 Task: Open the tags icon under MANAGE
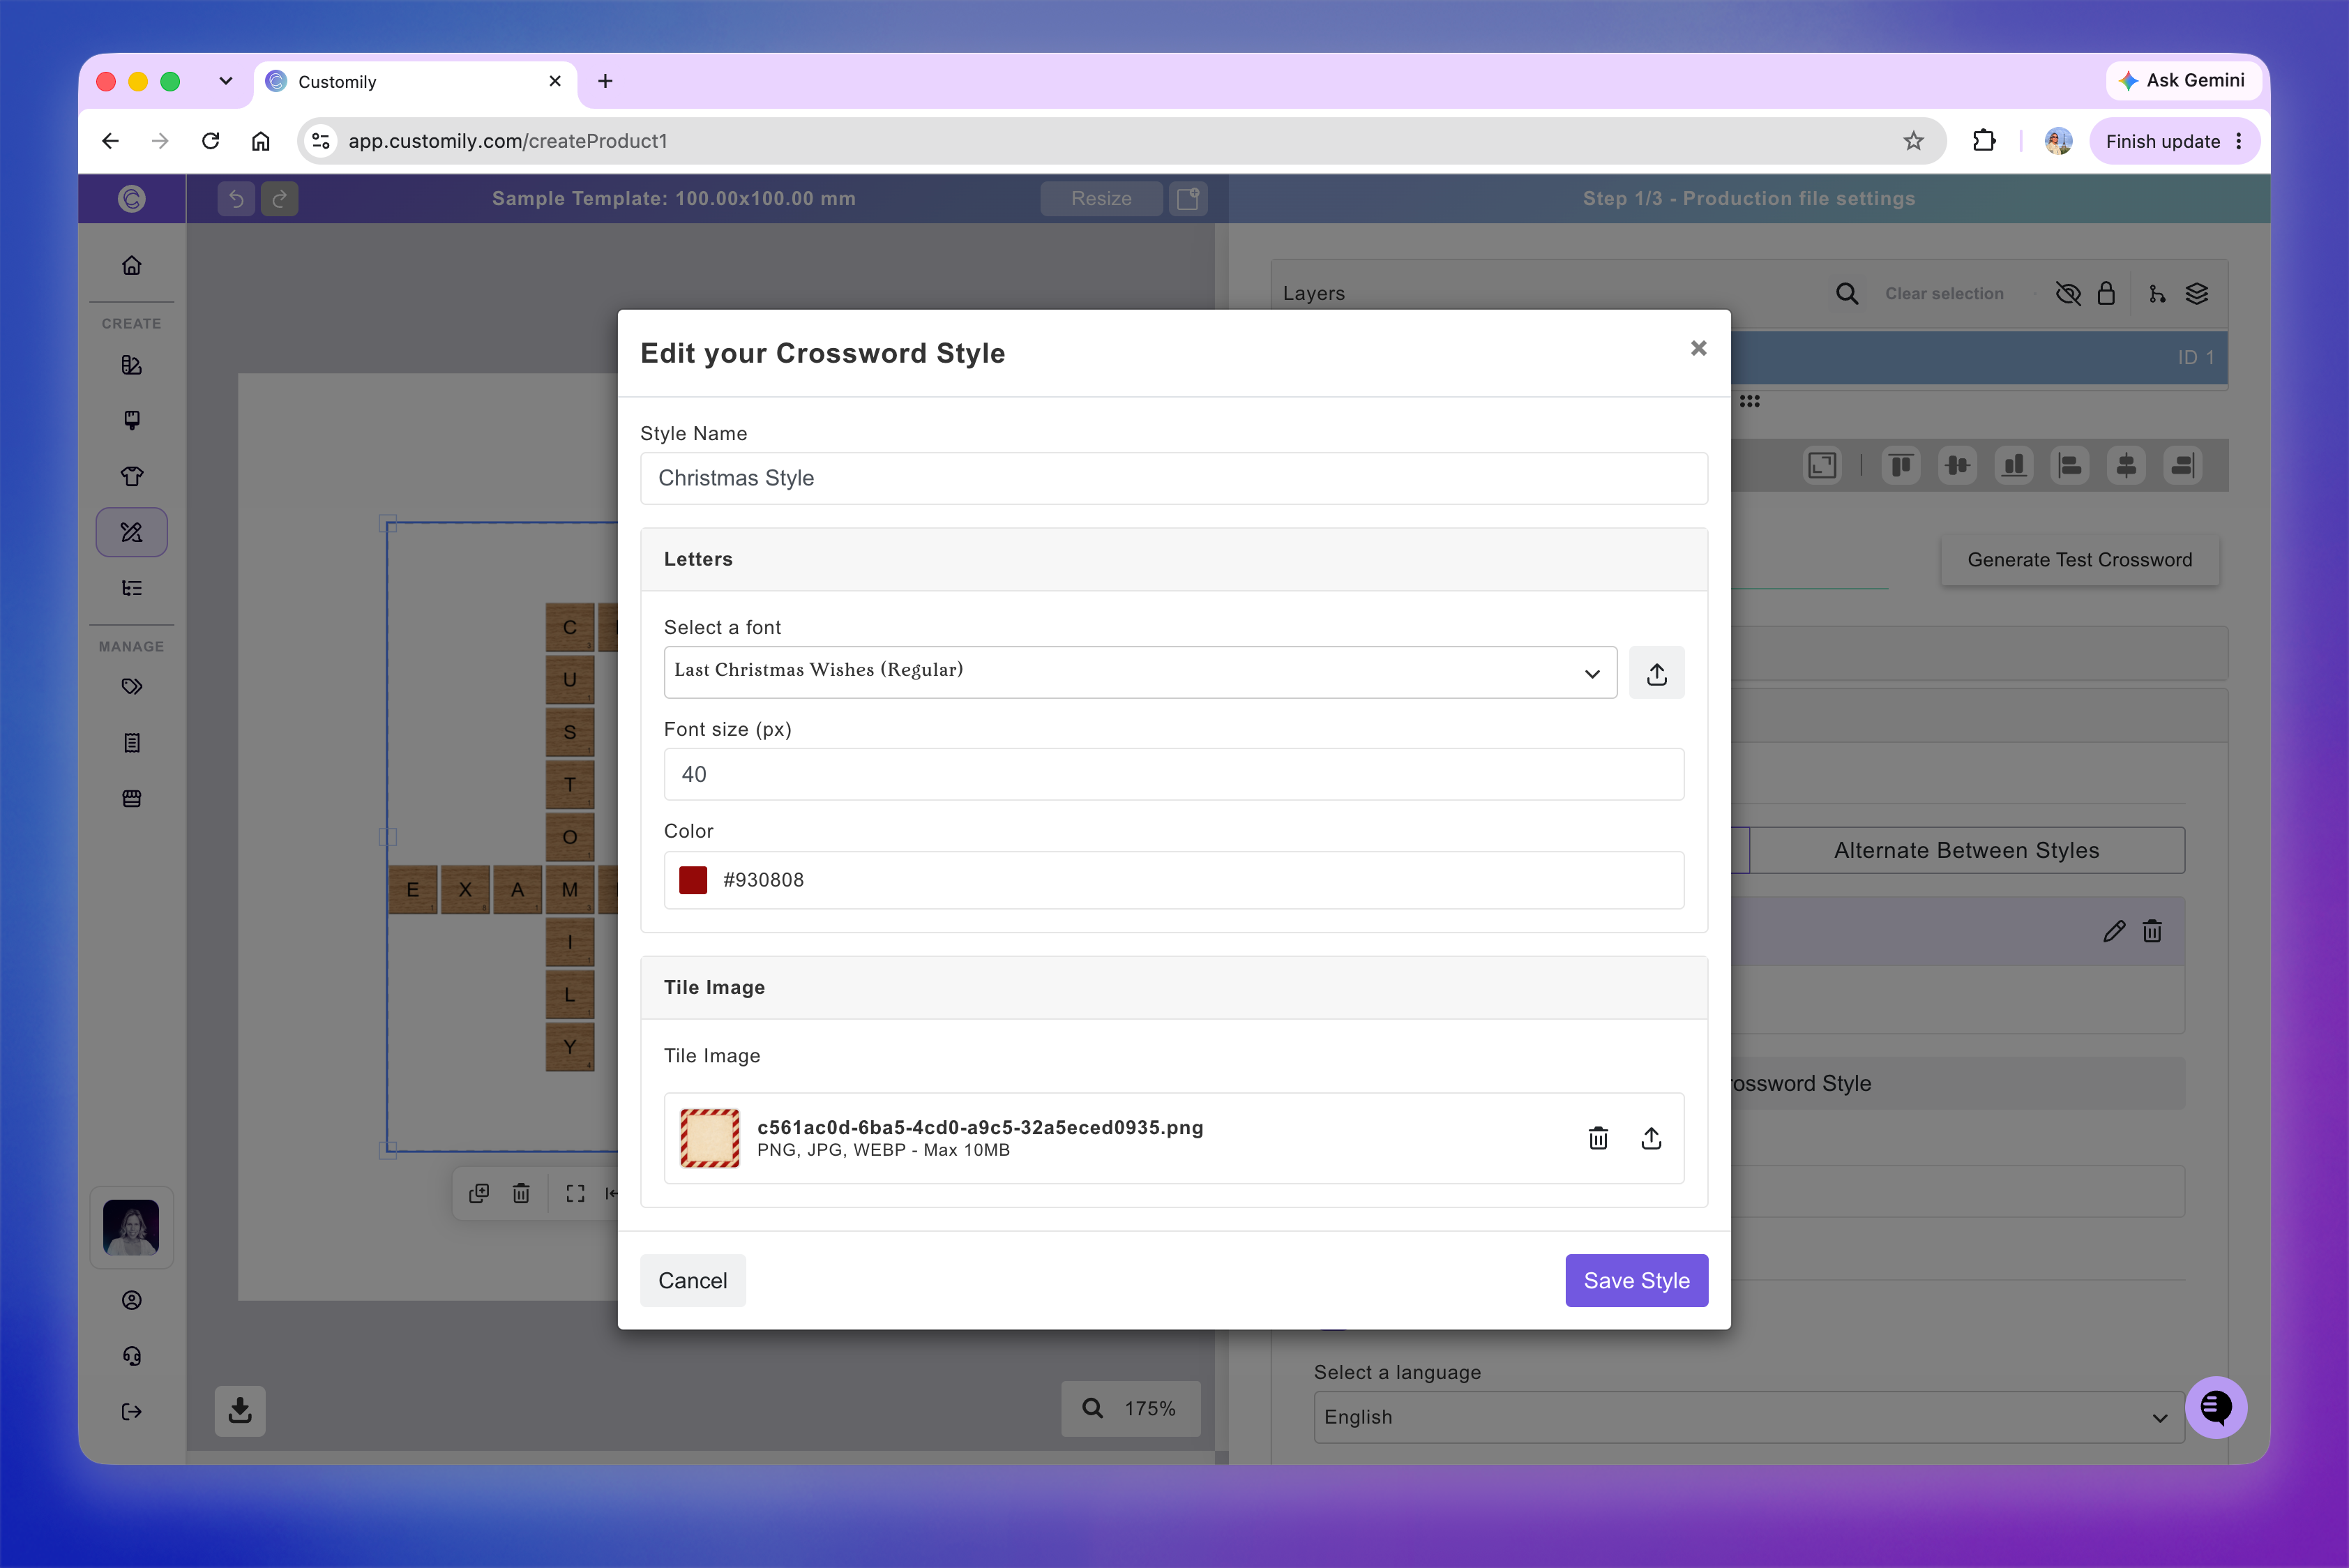tap(131, 687)
